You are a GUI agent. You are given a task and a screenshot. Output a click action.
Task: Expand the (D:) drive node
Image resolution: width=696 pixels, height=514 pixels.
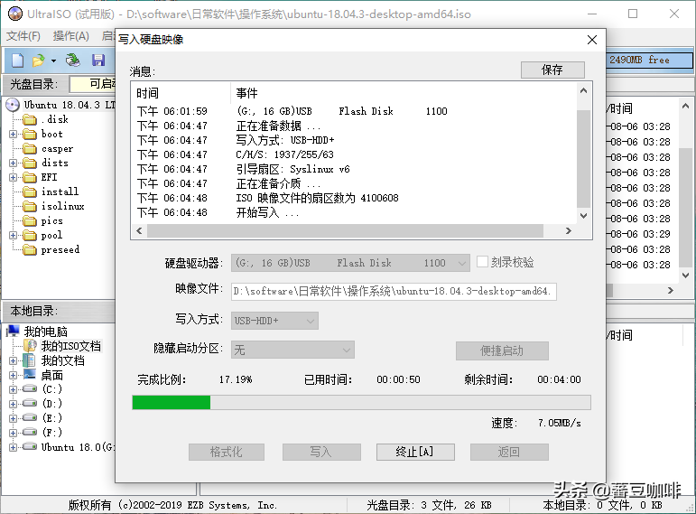pos(13,404)
